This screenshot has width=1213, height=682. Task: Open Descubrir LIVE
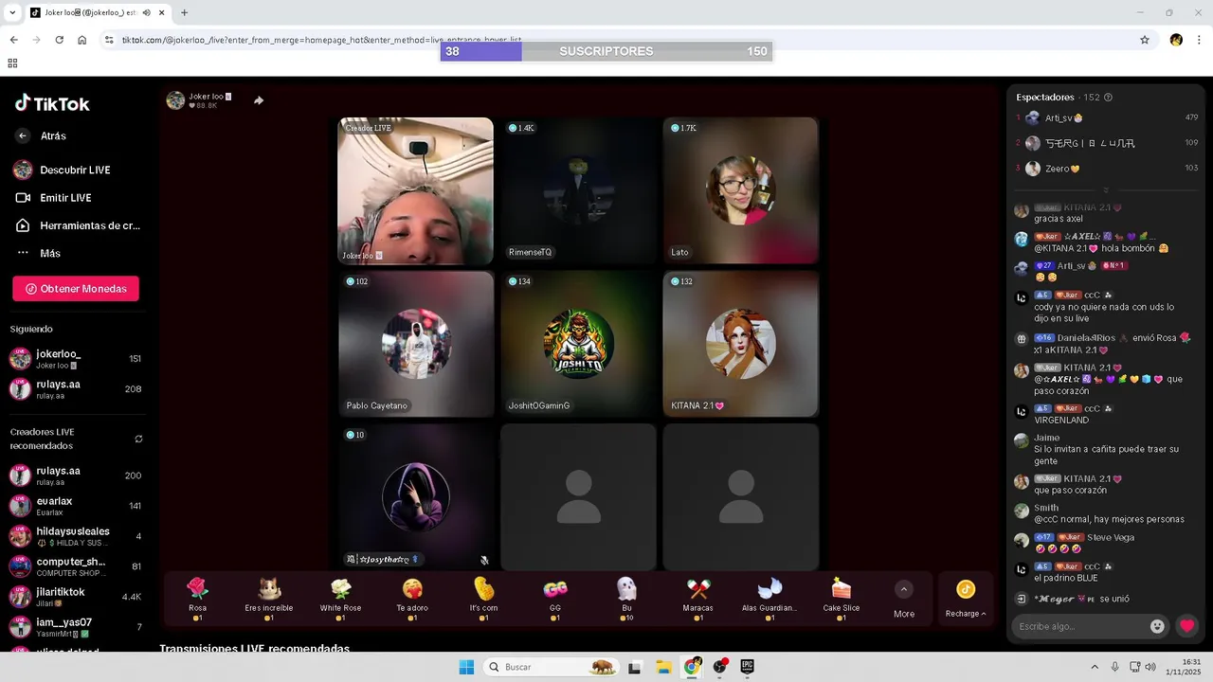pos(75,170)
